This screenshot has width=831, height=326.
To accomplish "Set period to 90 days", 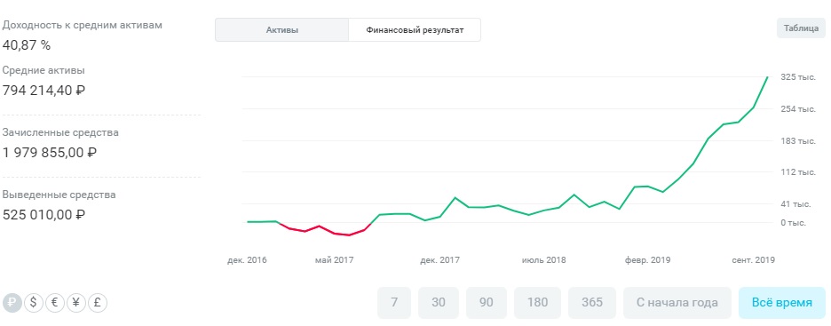I will coord(486,303).
